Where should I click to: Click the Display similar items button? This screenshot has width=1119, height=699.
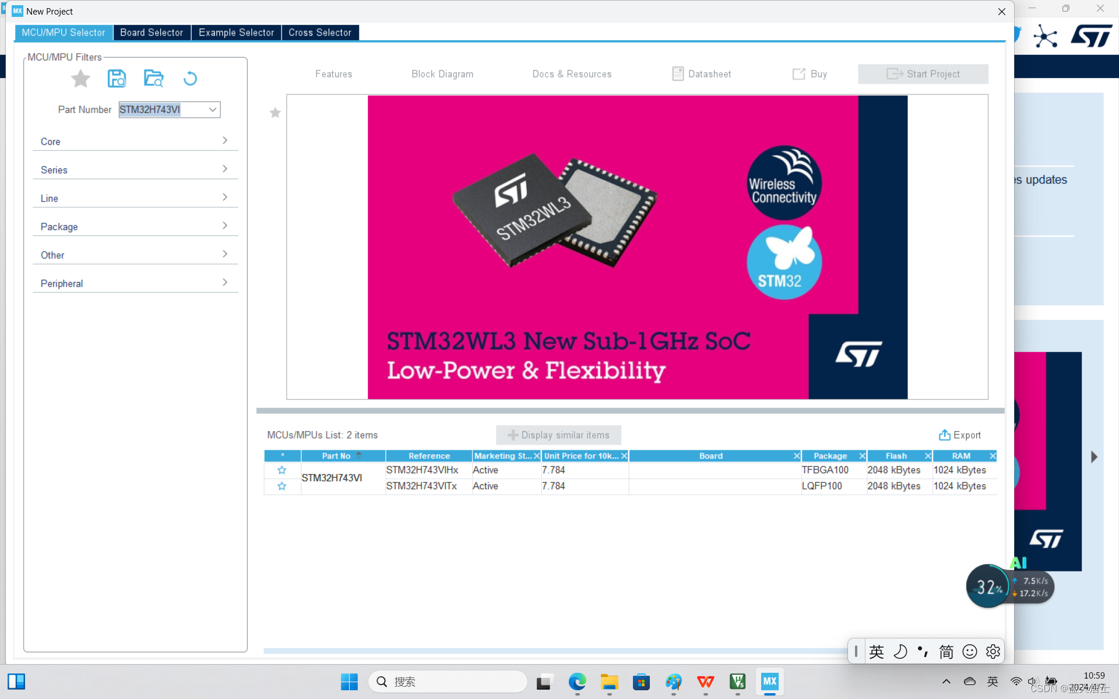558,435
